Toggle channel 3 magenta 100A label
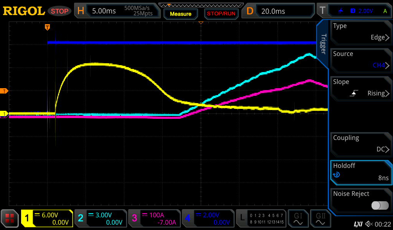Screen dimensions: 393x230 154,219
